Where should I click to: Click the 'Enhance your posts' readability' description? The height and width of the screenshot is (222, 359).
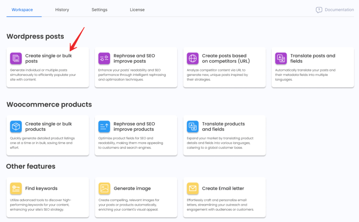pos(132,75)
